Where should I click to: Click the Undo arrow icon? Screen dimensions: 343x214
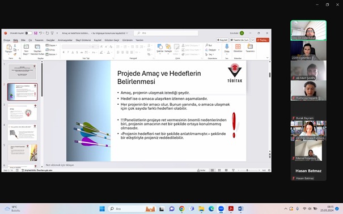coord(40,33)
